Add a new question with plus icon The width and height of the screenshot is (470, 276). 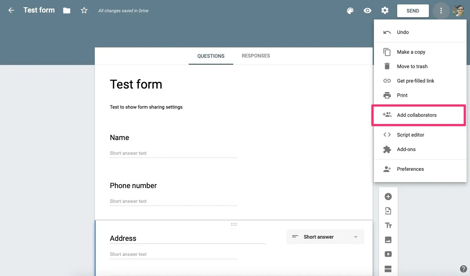pyautogui.click(x=388, y=197)
